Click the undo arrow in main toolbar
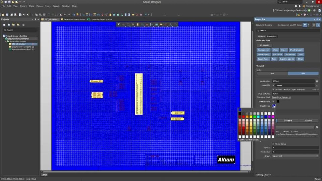The height and width of the screenshot is (181, 322). pyautogui.click(x=65, y=15)
